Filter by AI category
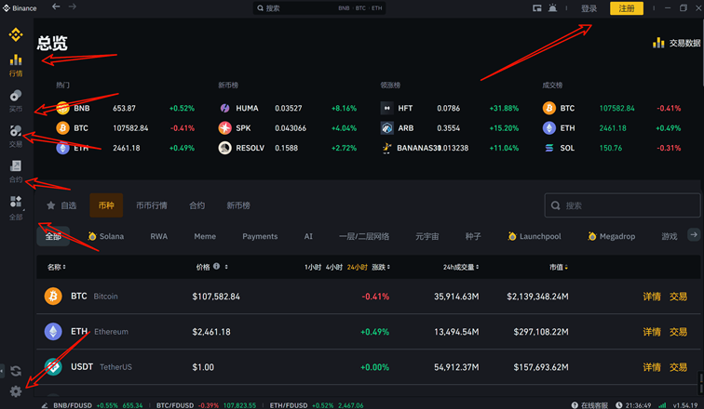This screenshot has height=409, width=704. [308, 236]
